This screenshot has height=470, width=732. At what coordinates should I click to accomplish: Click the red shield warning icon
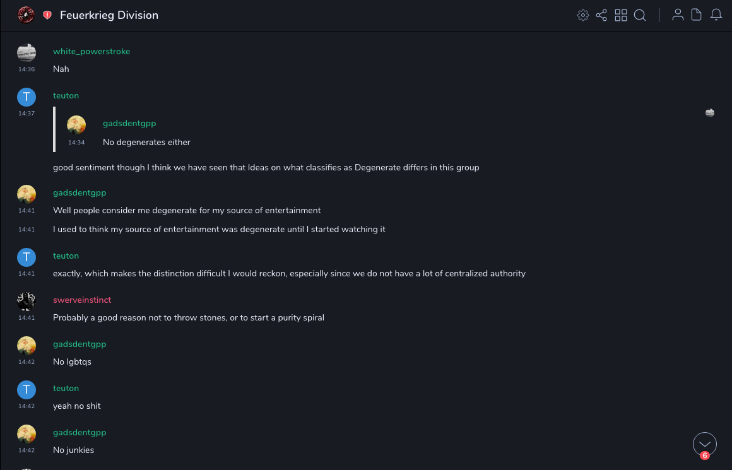(x=47, y=15)
